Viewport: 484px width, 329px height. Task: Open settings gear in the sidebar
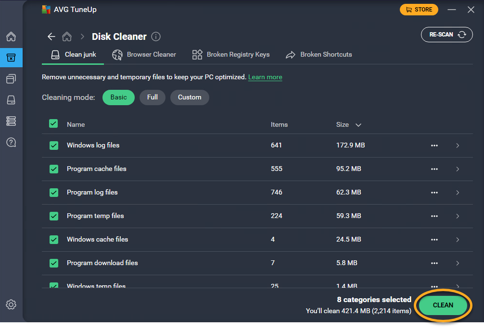pyautogui.click(x=11, y=305)
